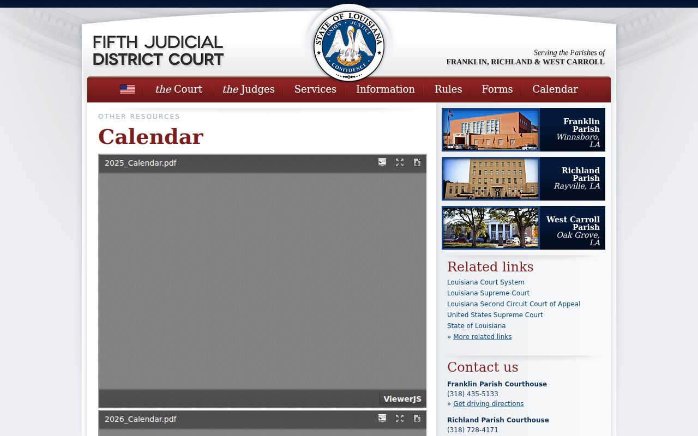Download the 2025_Calendar.pdf file
Screen dimensions: 698x436
pyautogui.click(x=417, y=162)
